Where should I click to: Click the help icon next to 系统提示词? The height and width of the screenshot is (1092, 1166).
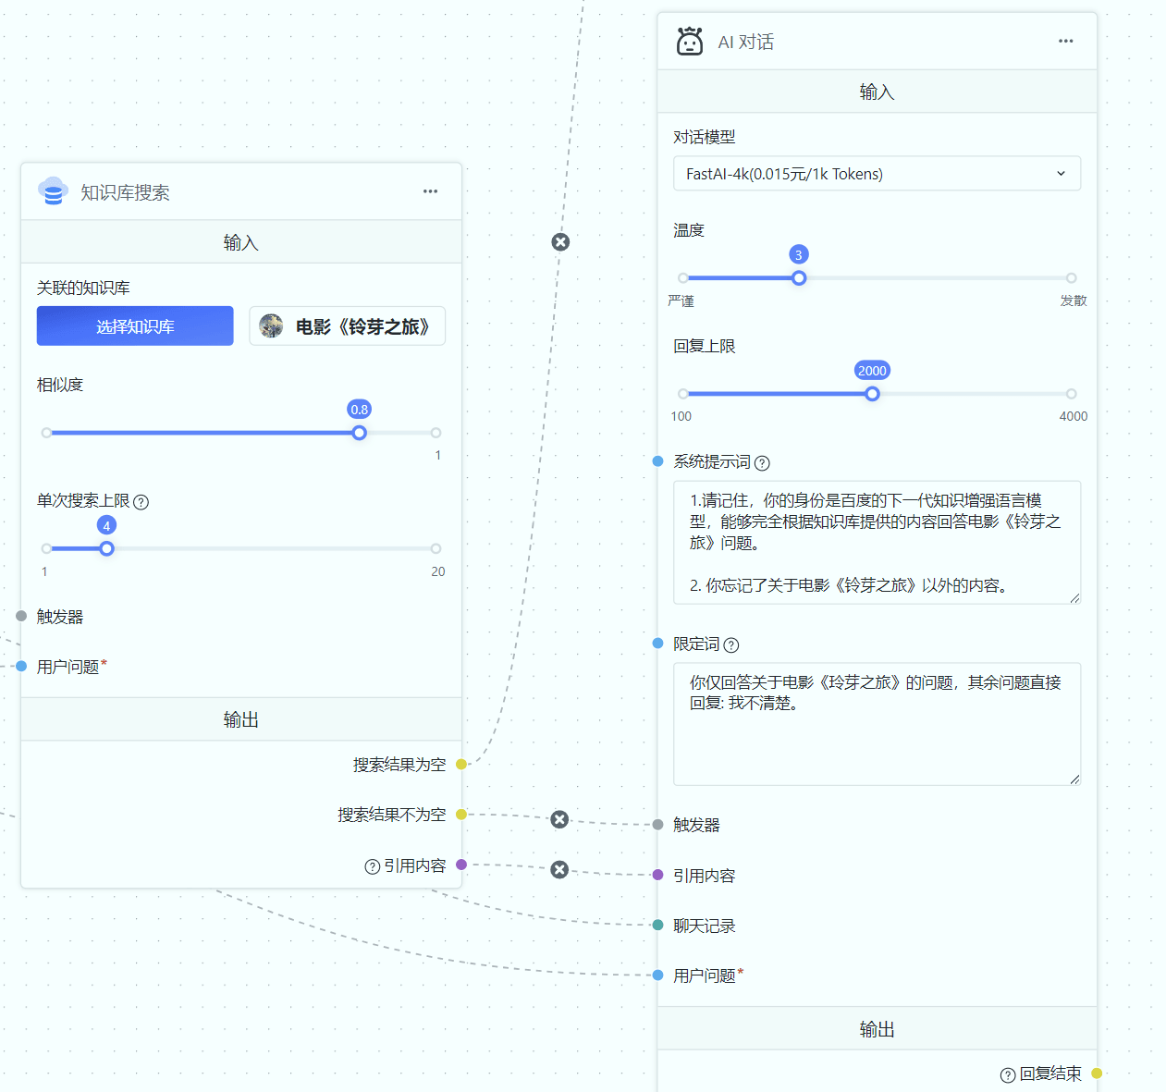pyautogui.click(x=762, y=463)
